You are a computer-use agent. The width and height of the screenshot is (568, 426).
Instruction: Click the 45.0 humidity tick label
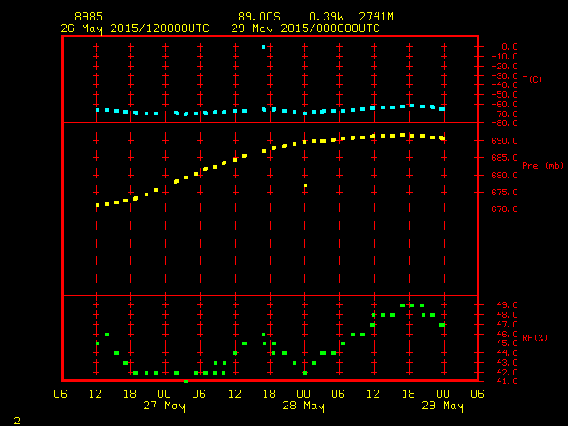coord(507,343)
